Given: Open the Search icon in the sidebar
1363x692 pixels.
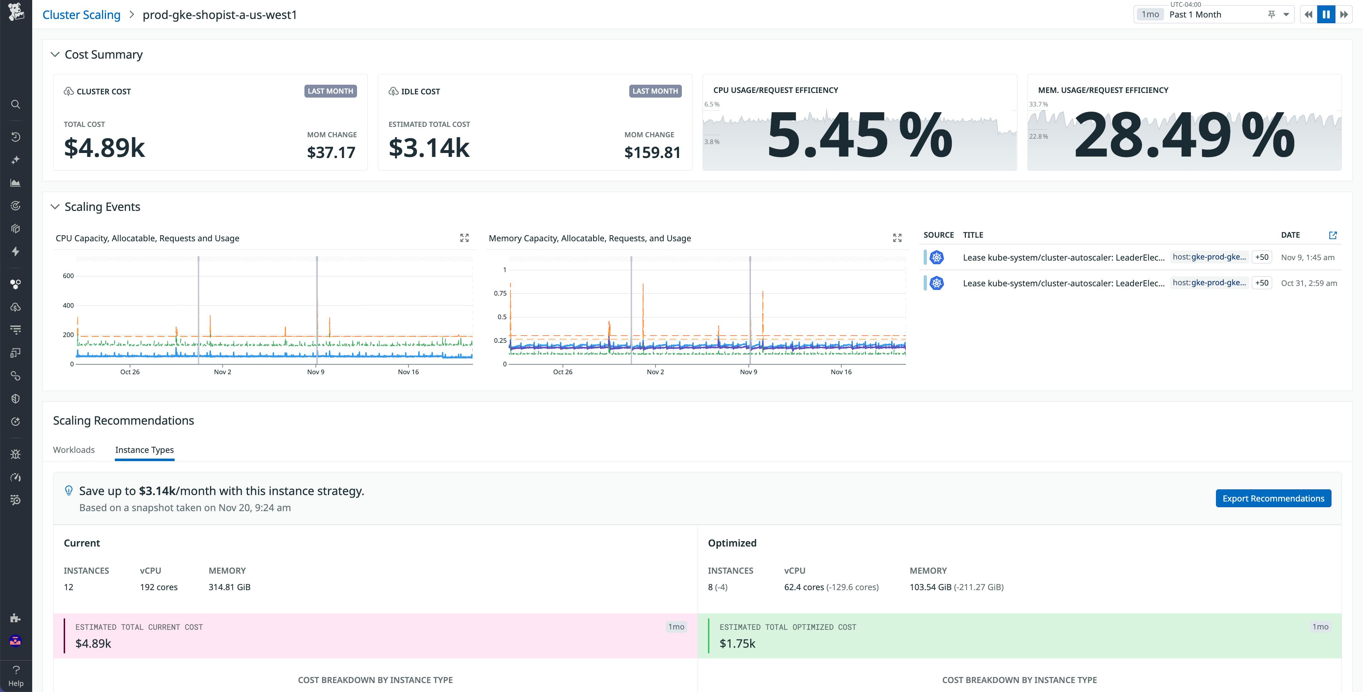Looking at the screenshot, I should click(16, 104).
